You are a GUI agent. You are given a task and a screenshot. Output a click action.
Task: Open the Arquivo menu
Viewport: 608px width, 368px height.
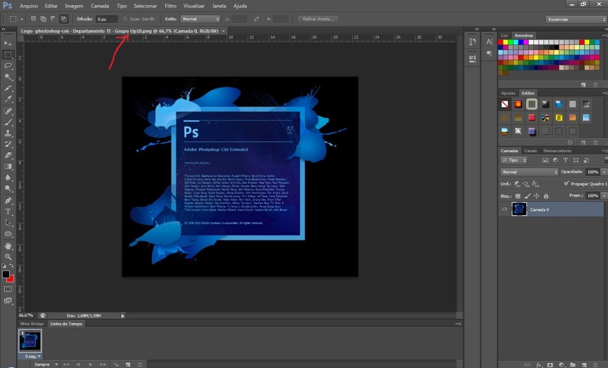[x=29, y=6]
